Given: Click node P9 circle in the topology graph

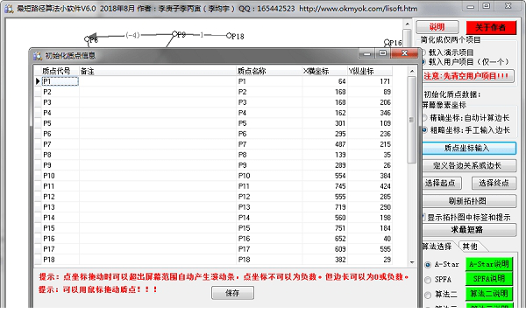Looking at the screenshot, I should pyautogui.click(x=174, y=34).
